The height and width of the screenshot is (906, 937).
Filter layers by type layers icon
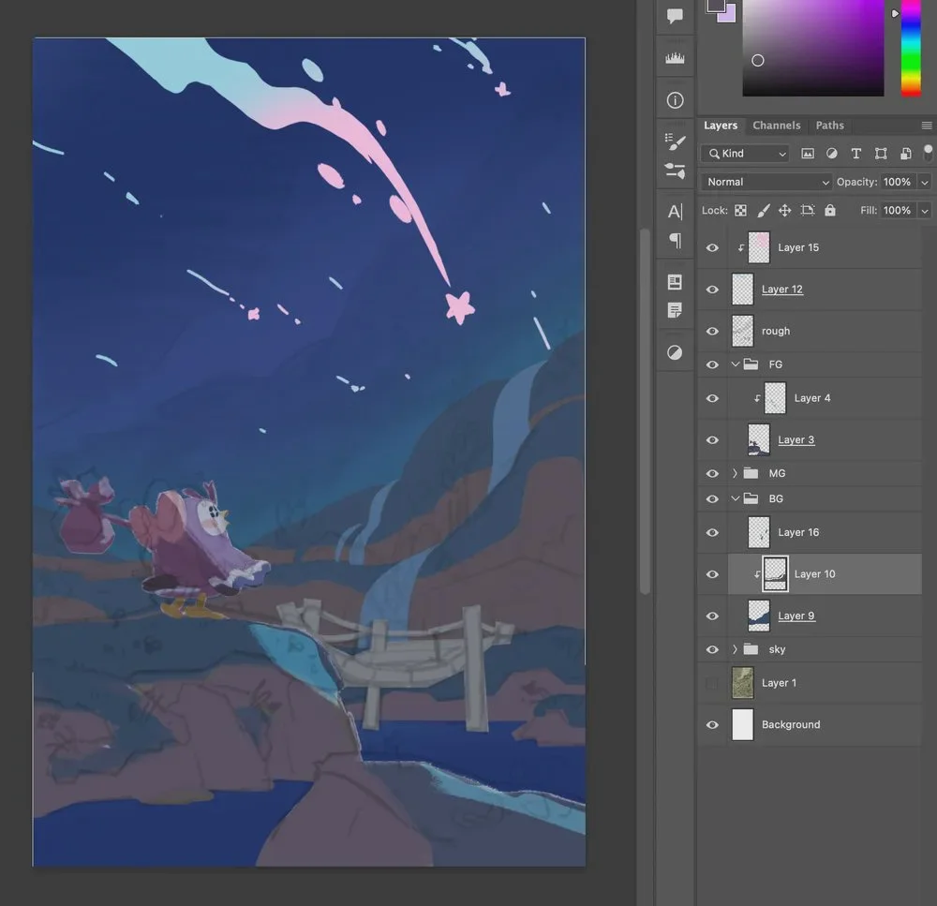(x=855, y=154)
